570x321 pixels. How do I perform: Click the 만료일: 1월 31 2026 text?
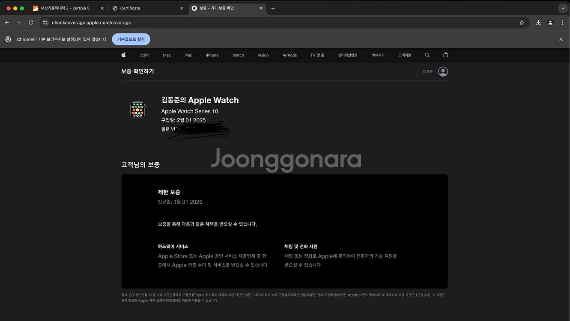tap(180, 202)
